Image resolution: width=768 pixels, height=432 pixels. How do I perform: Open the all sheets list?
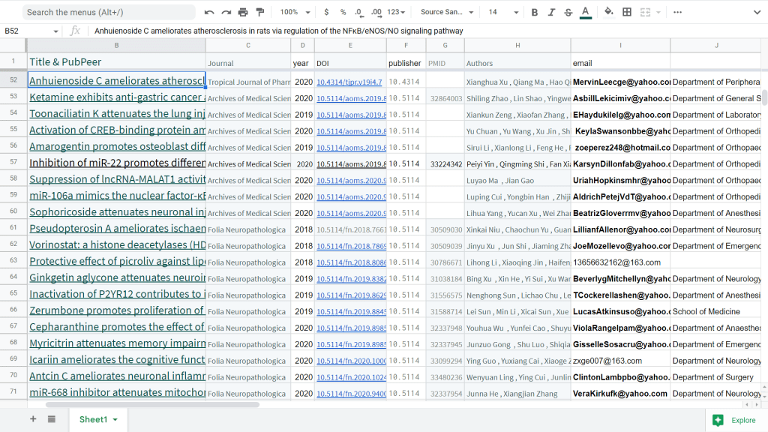pyautogui.click(x=52, y=419)
